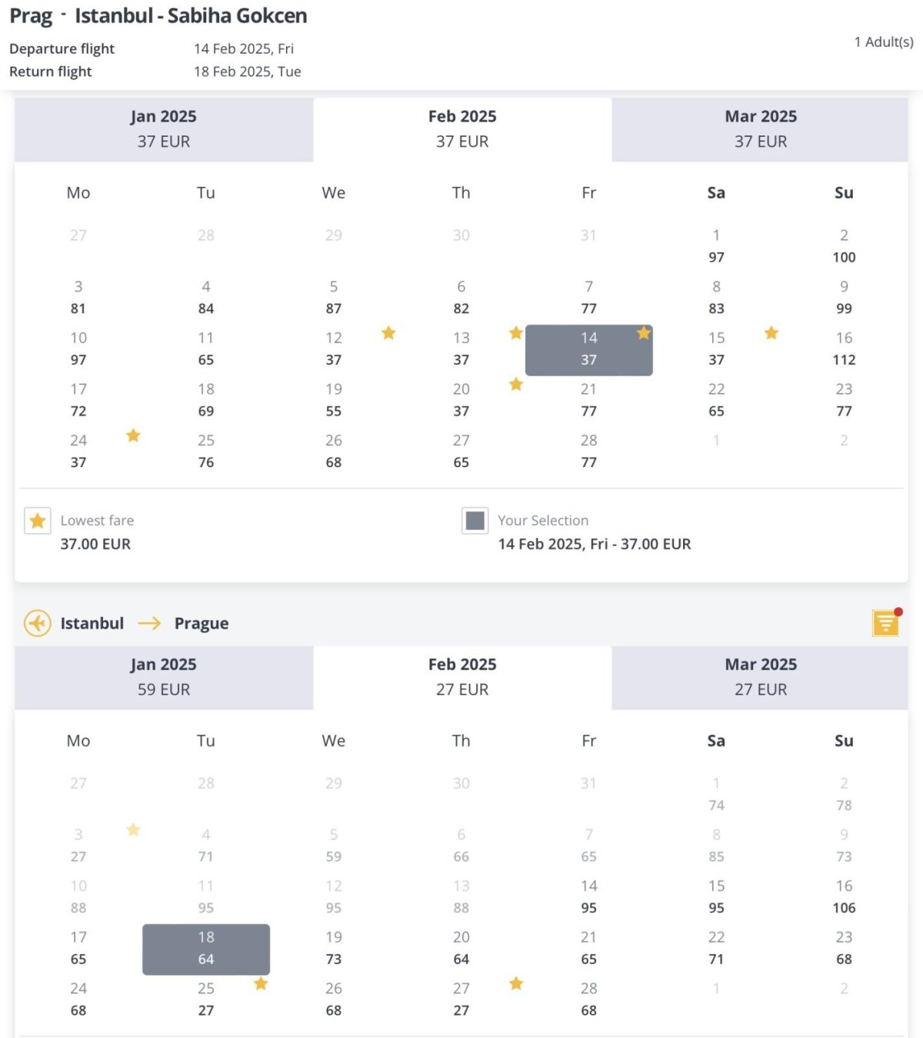Open return calendar Mar 2025 tab
Screen dimensions: 923x1038
(x=760, y=677)
